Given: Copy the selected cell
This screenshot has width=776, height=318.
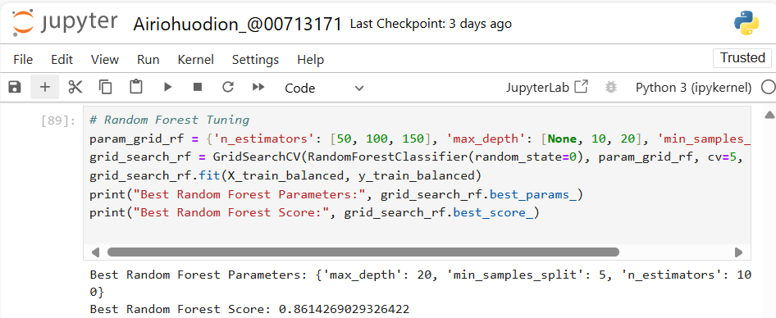Looking at the screenshot, I should (105, 88).
